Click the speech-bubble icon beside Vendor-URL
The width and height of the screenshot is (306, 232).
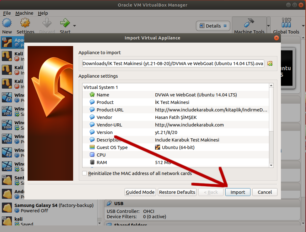(x=92, y=125)
